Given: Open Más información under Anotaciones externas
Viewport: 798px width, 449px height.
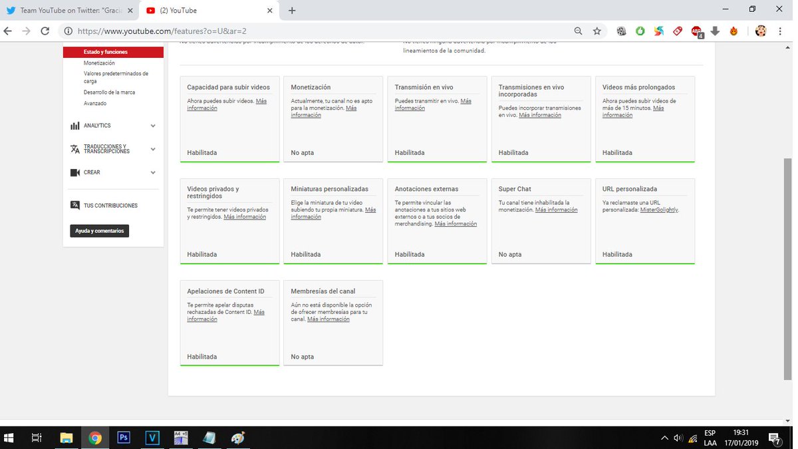Looking at the screenshot, I should coord(456,224).
